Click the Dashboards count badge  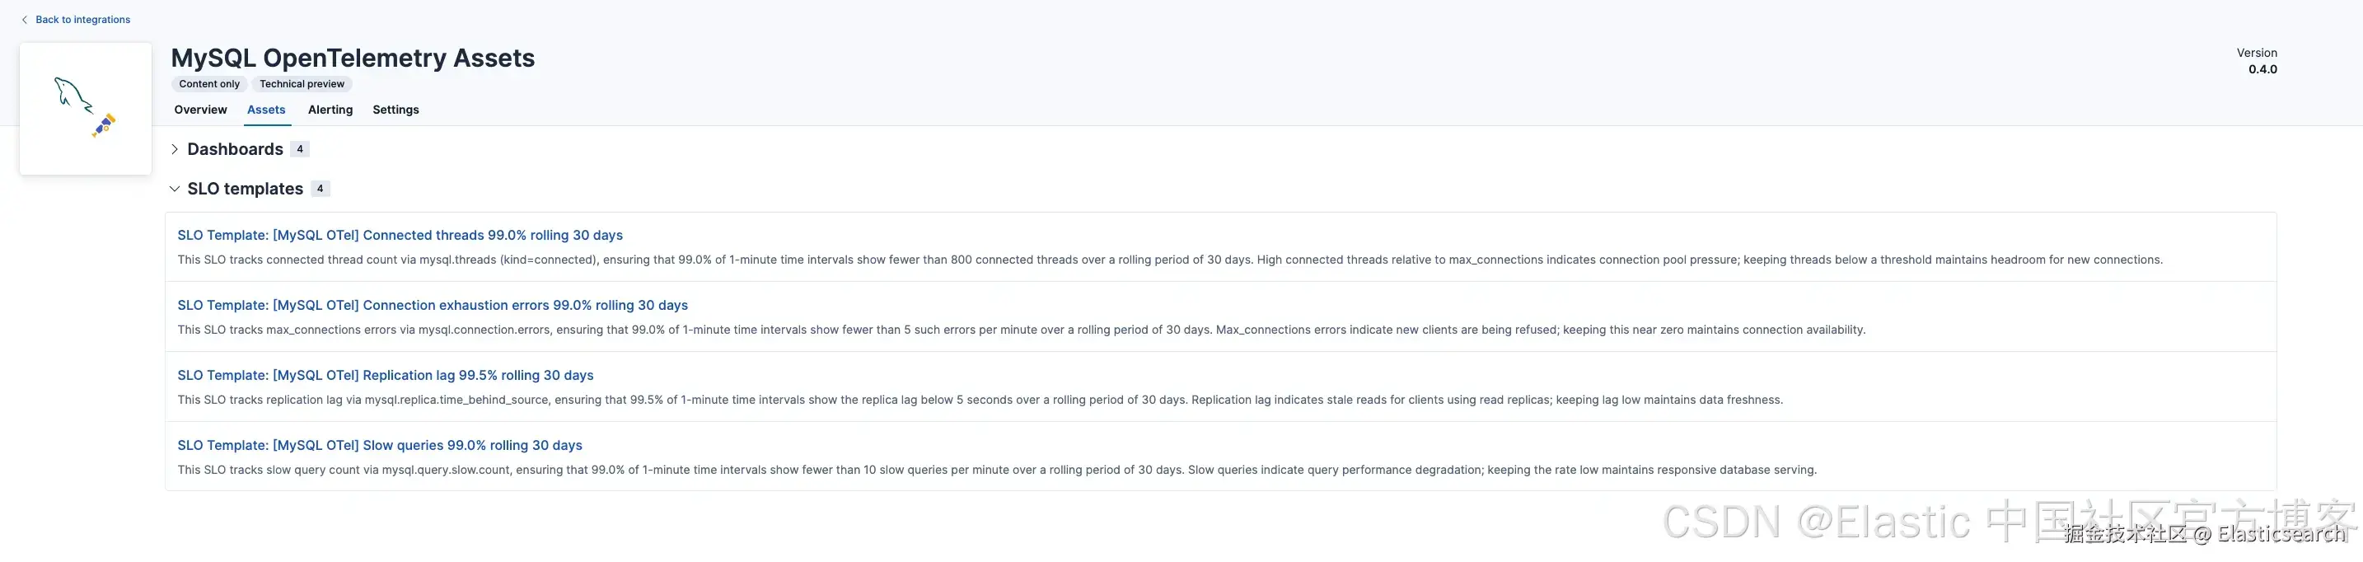[300, 149]
